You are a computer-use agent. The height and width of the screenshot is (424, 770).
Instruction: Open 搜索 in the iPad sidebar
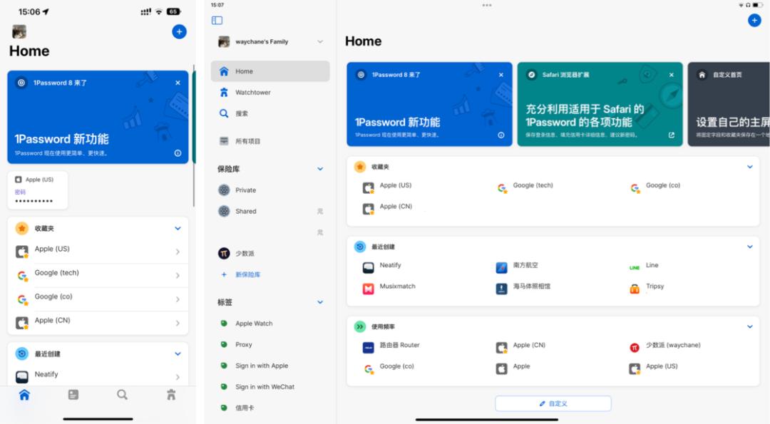270,113
